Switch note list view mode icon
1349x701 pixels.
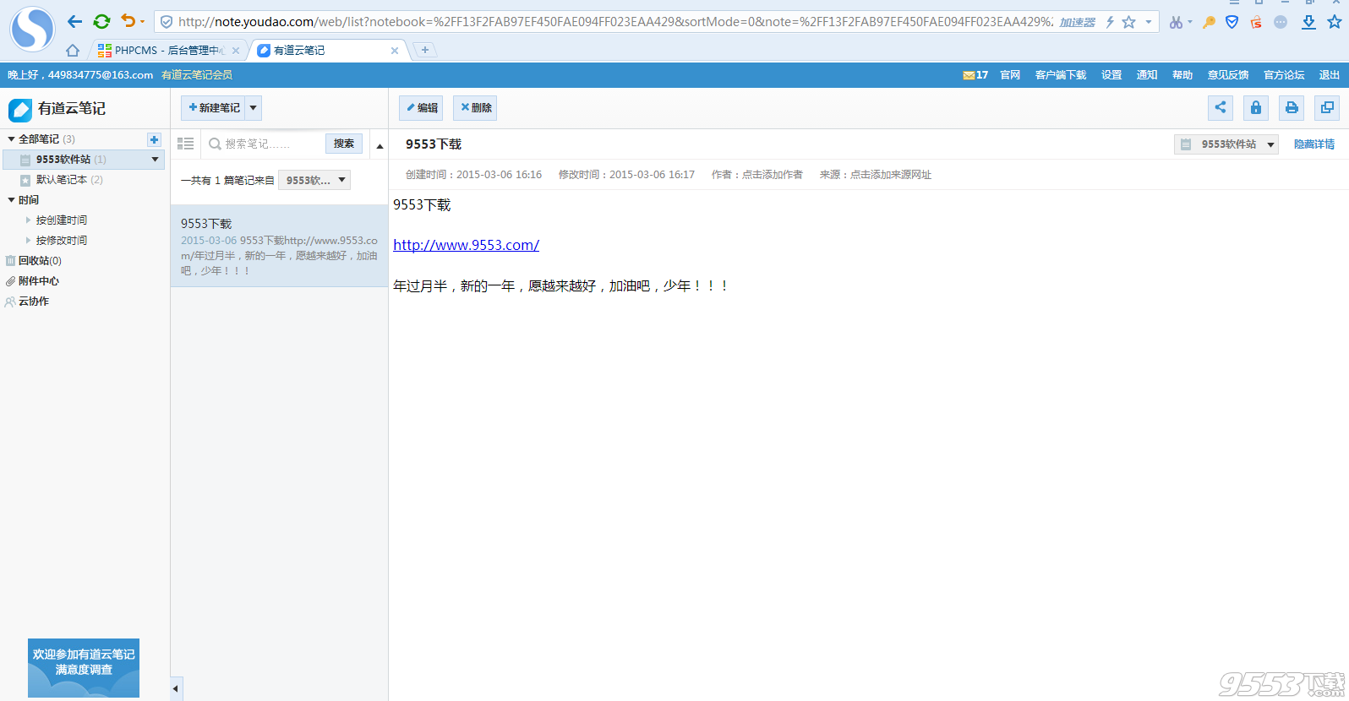(186, 144)
